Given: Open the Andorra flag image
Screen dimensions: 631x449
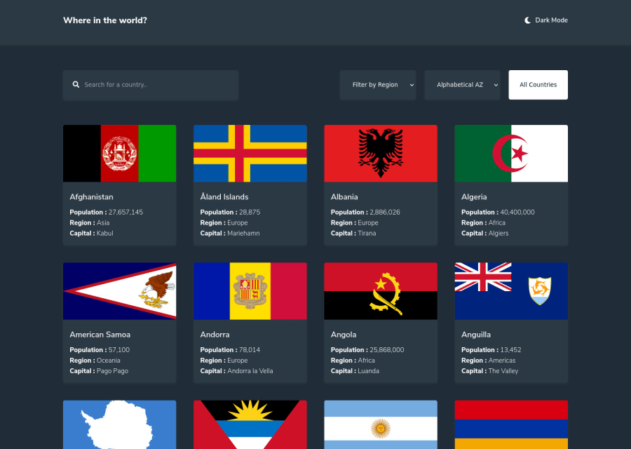Looking at the screenshot, I should pos(250,291).
